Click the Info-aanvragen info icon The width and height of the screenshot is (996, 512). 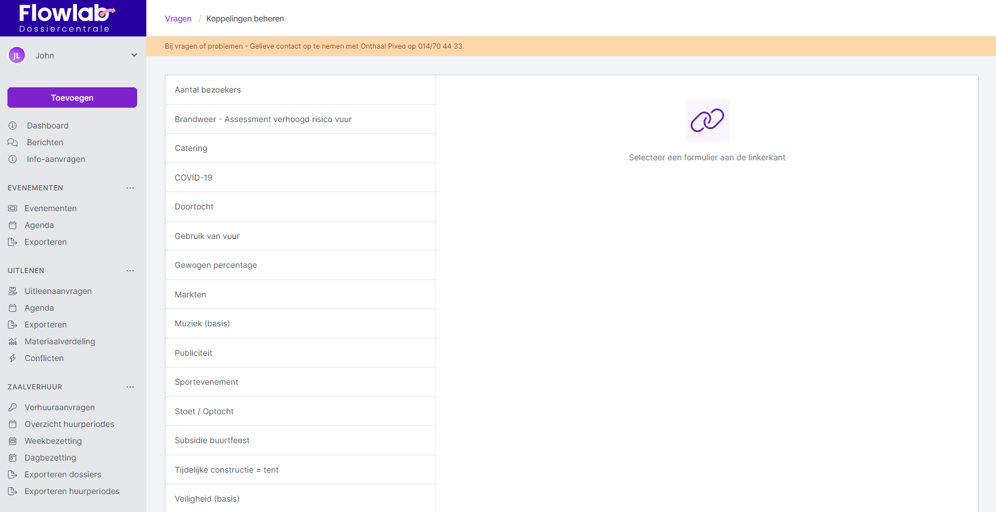13,159
